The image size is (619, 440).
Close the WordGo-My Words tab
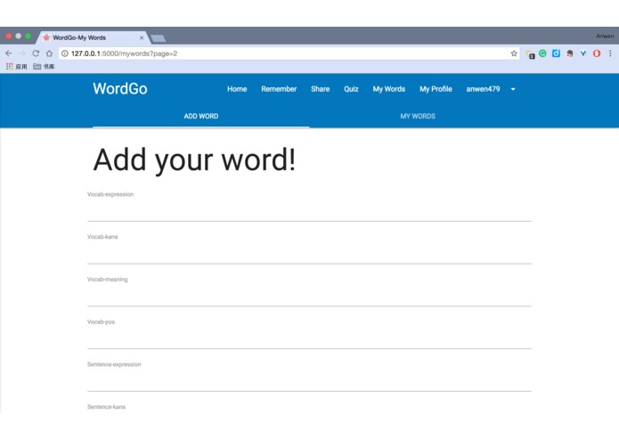click(142, 38)
